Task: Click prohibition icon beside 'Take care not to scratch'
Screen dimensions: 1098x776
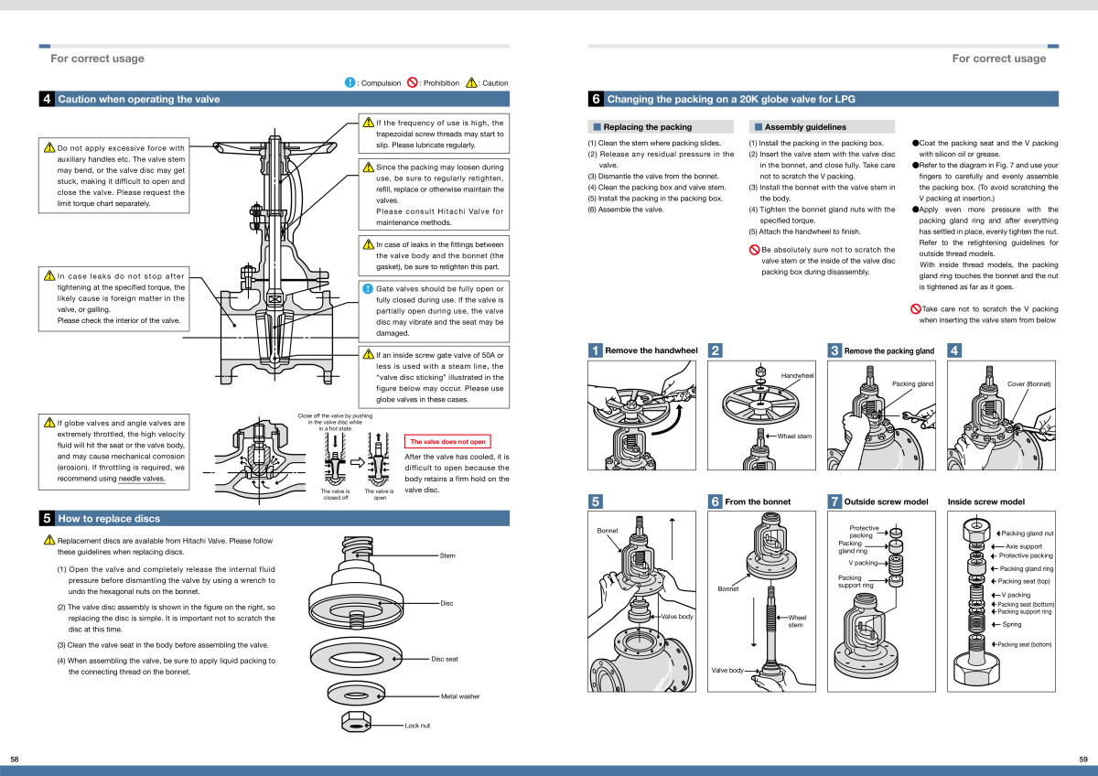Action: pos(916,309)
